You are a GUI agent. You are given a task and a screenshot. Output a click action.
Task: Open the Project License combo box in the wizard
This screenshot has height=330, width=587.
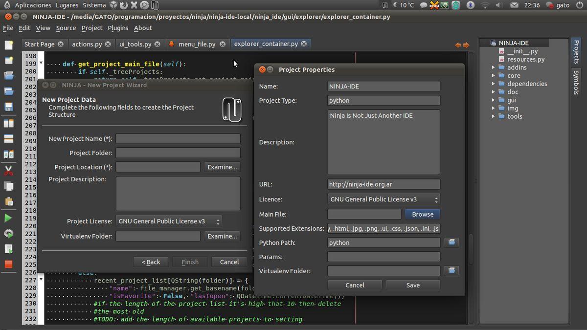(x=169, y=221)
